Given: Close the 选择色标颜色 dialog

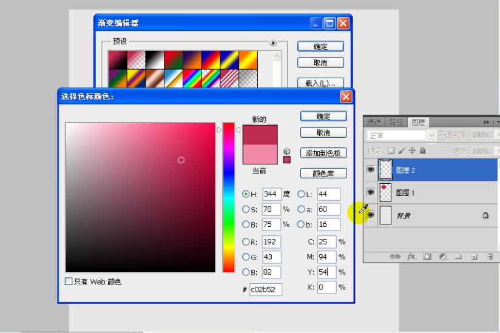Looking at the screenshot, I should pyautogui.click(x=346, y=96).
